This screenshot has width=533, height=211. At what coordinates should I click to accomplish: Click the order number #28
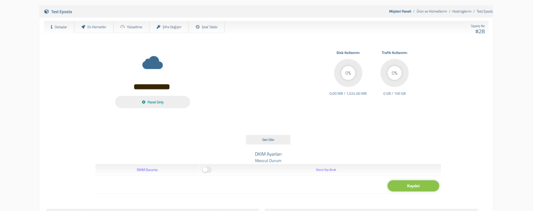480,32
